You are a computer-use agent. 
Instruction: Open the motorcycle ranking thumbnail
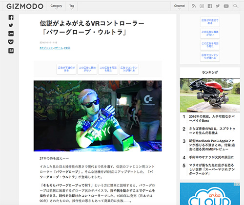[x=210, y=95]
